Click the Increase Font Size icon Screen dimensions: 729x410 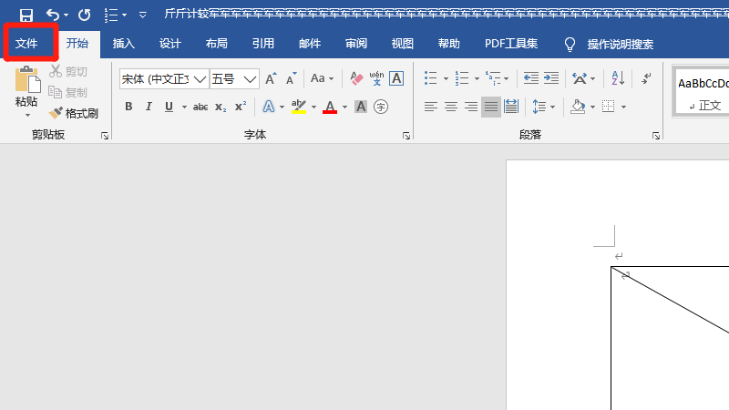point(271,79)
